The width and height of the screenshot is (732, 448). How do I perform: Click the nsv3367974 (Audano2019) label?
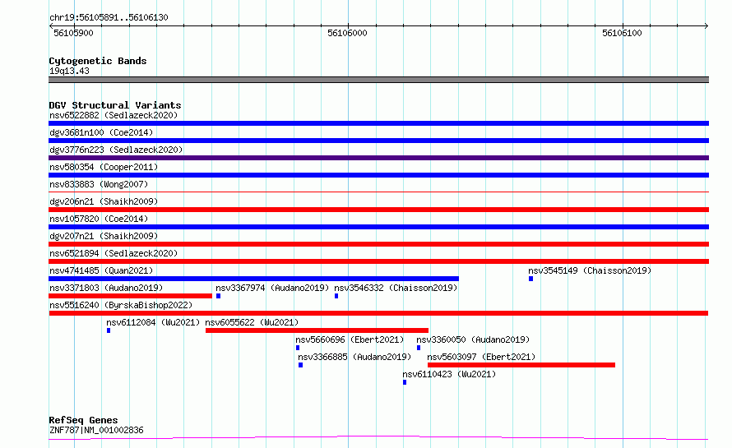point(272,288)
